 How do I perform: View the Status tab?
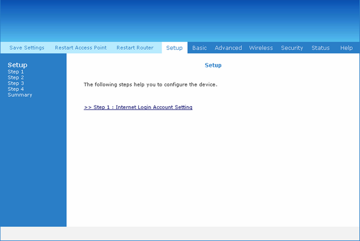pos(321,48)
